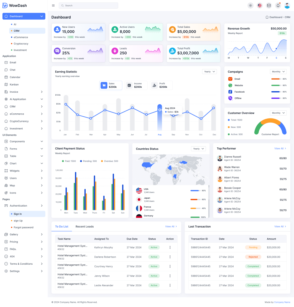Click View All in Top Performer
The height and width of the screenshot is (307, 294).
click(280, 148)
